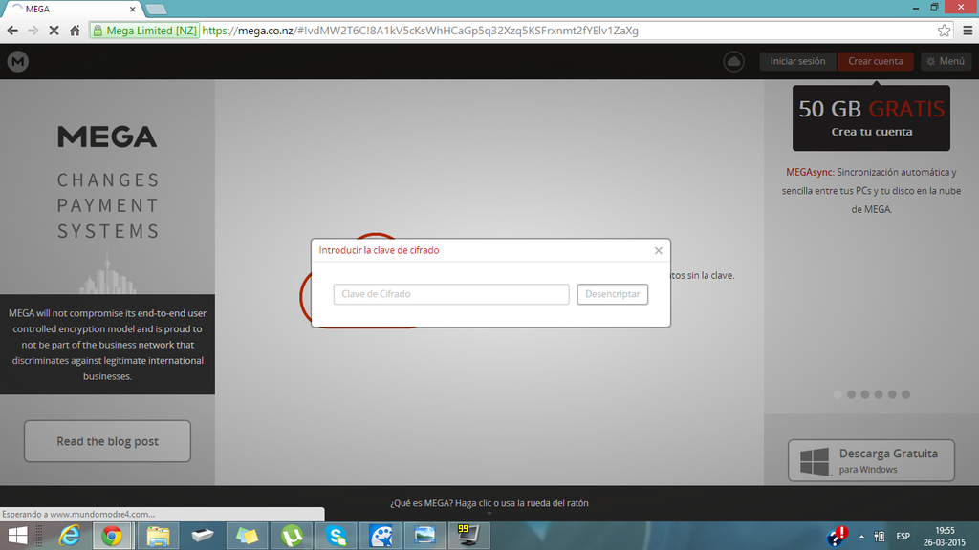The height and width of the screenshot is (550, 979).
Task: Select first carousel dot
Action: [x=838, y=394]
